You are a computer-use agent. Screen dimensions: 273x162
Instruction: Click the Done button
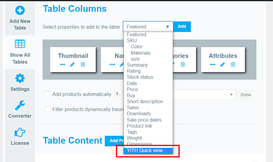tap(246, 95)
